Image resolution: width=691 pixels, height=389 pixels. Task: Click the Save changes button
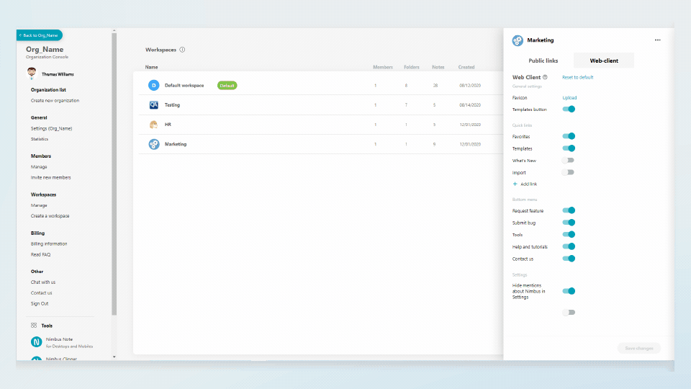pos(639,349)
